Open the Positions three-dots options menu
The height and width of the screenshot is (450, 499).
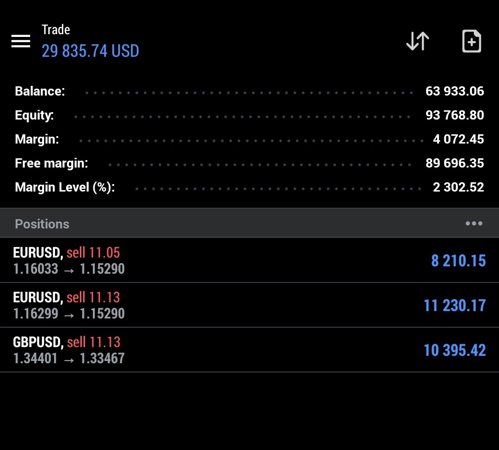tap(474, 223)
